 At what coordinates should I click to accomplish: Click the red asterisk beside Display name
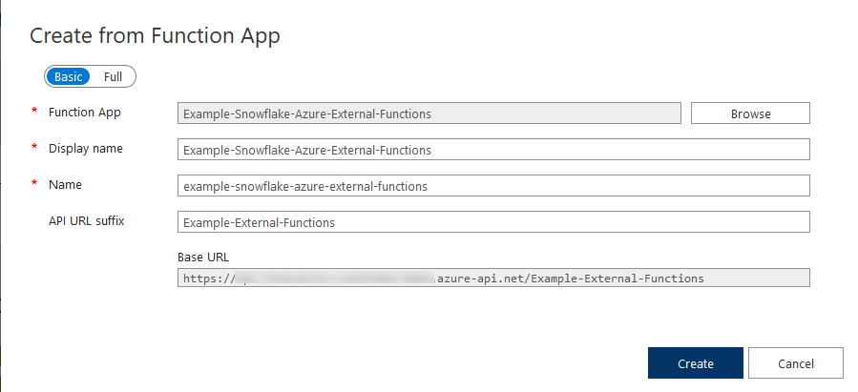pyautogui.click(x=34, y=147)
